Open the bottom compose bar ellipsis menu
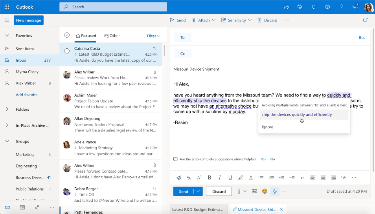The image size is (375, 214). pyautogui.click(x=285, y=191)
